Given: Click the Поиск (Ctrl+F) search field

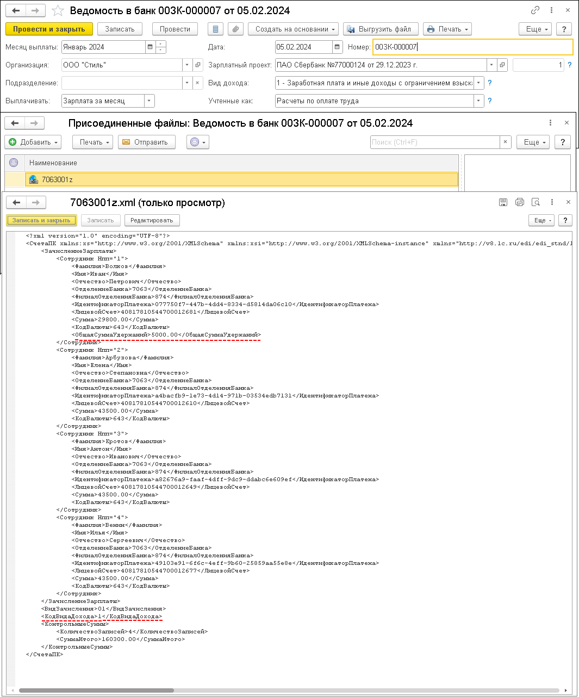Looking at the screenshot, I should [435, 142].
